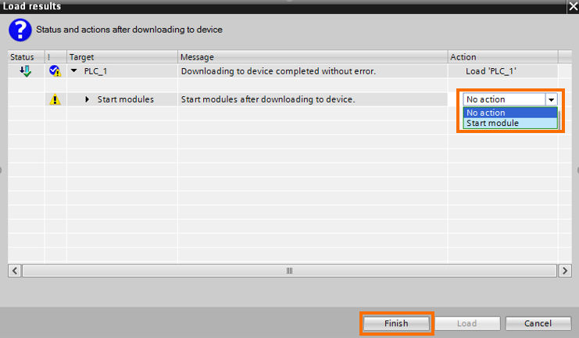Click the yellow warning icon beside Start modules
The height and width of the screenshot is (338, 579).
[x=55, y=99]
